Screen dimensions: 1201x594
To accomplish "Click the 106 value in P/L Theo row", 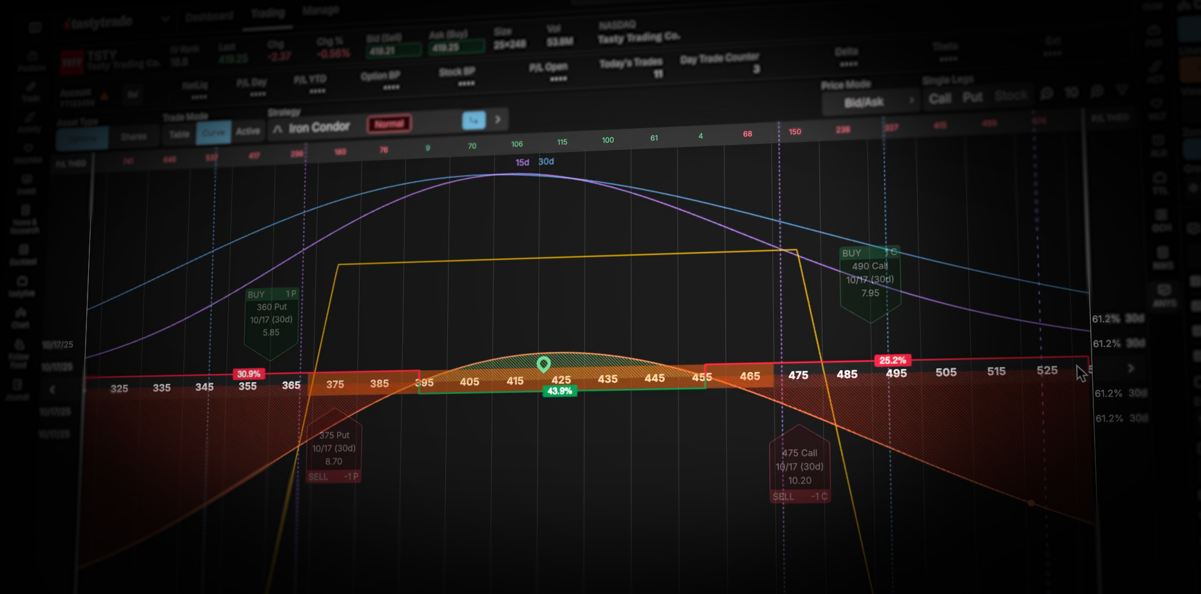I will (x=517, y=144).
